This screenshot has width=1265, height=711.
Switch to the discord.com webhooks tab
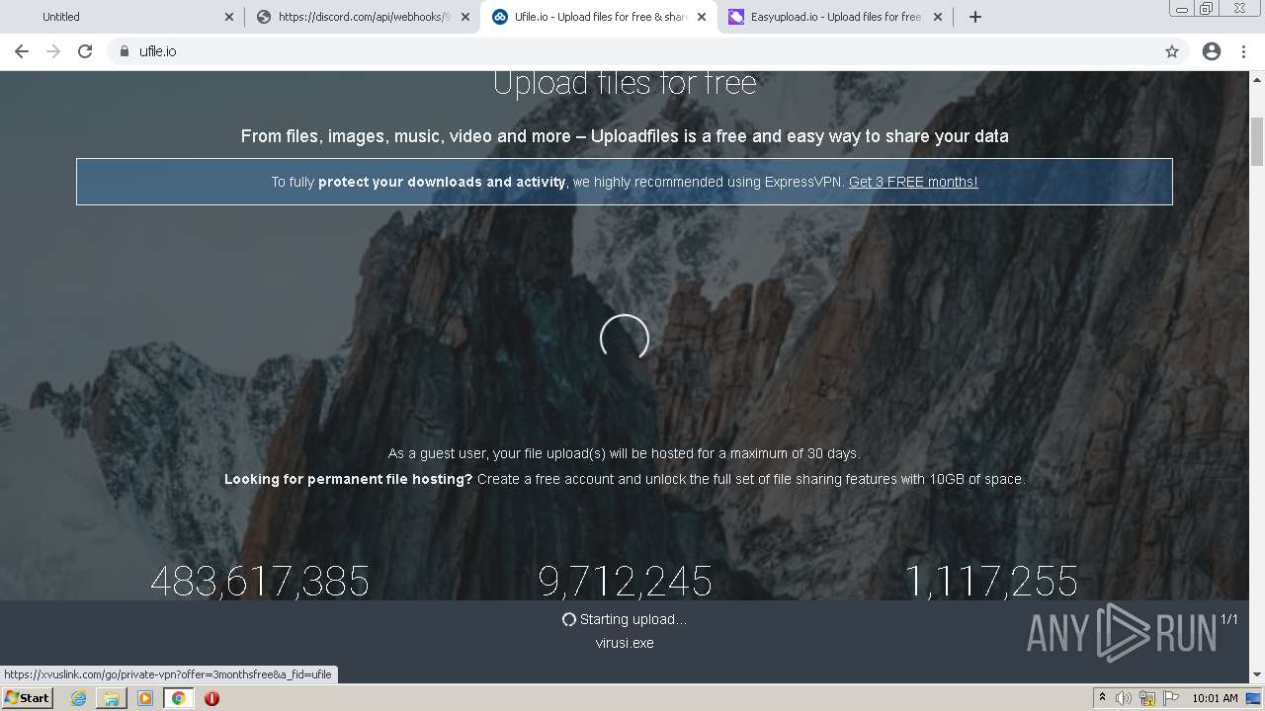point(354,17)
